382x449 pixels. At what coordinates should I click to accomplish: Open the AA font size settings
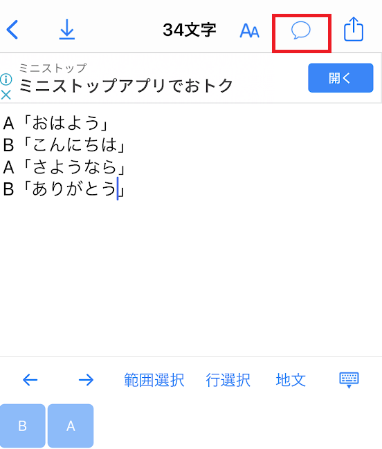[250, 30]
